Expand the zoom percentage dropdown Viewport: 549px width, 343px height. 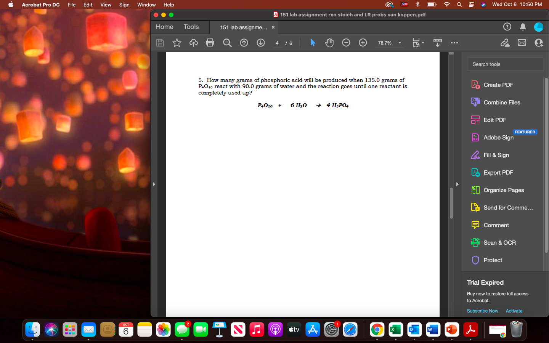400,43
